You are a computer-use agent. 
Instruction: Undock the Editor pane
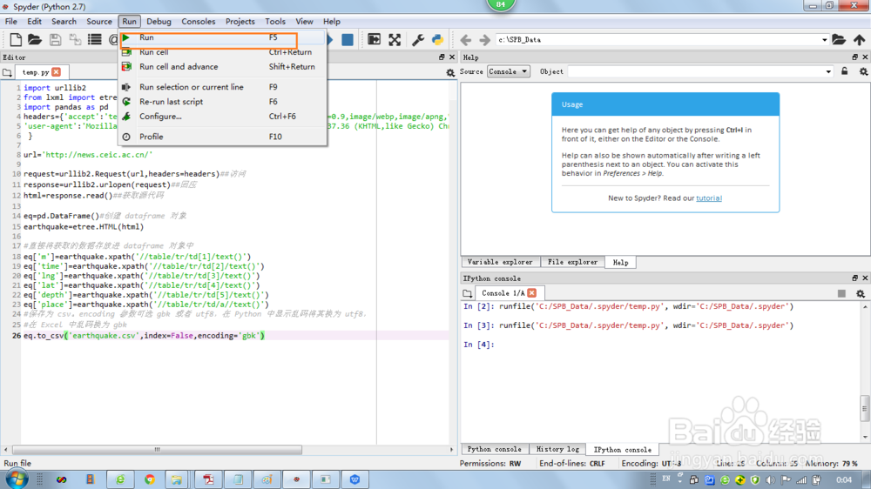point(442,57)
